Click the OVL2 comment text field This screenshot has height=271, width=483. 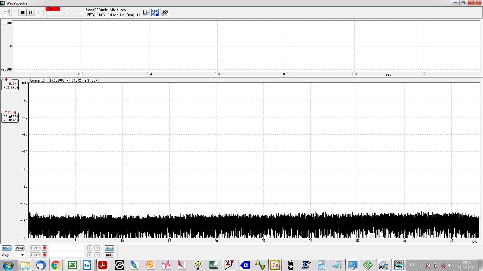[67, 255]
